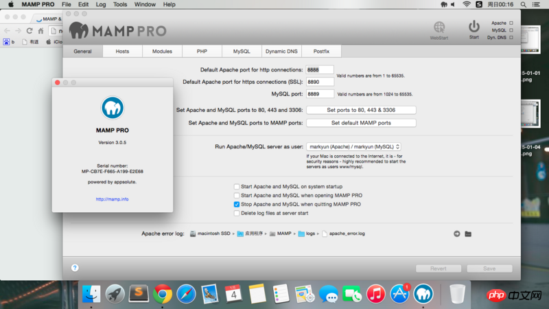The image size is (549, 309).
Task: Click the WebStart globe icon
Action: (x=439, y=27)
